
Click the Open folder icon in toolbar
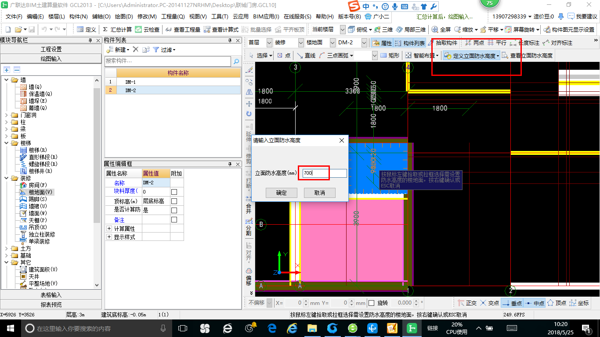[18, 29]
